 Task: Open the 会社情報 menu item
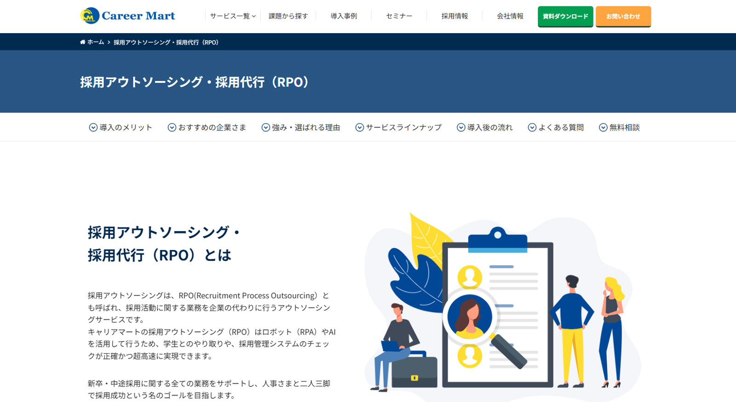(x=510, y=16)
